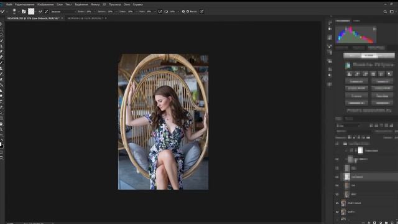Switch to the second document tab
Viewport: 398px width, 224px height.
point(85,18)
